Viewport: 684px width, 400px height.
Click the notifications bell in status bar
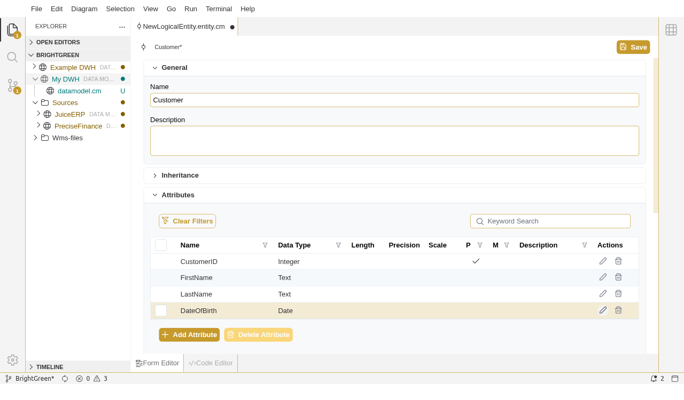[654, 379]
